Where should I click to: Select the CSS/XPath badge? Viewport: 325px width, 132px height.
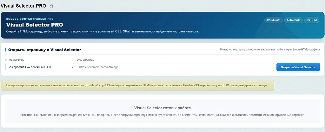click(x=273, y=20)
